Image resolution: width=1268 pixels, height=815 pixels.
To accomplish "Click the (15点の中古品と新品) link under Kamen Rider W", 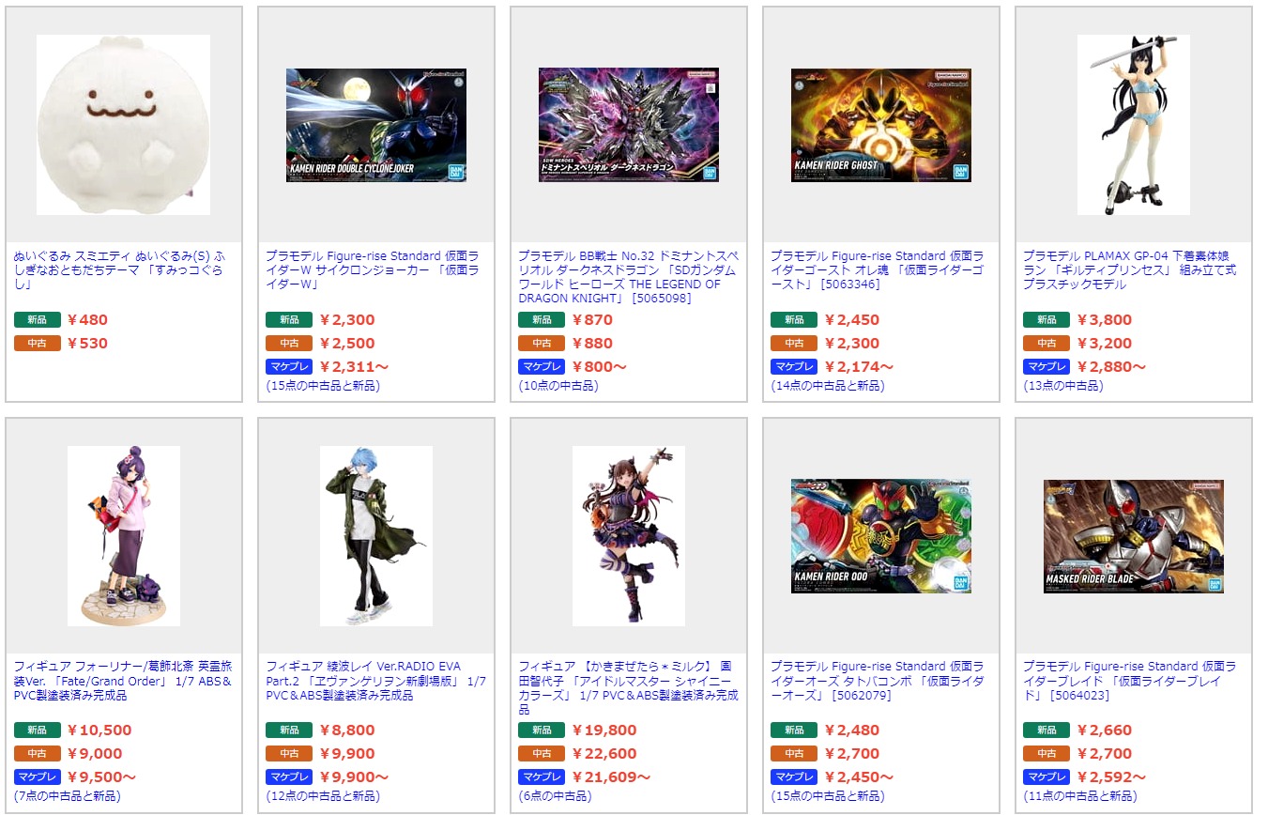I will tap(323, 386).
